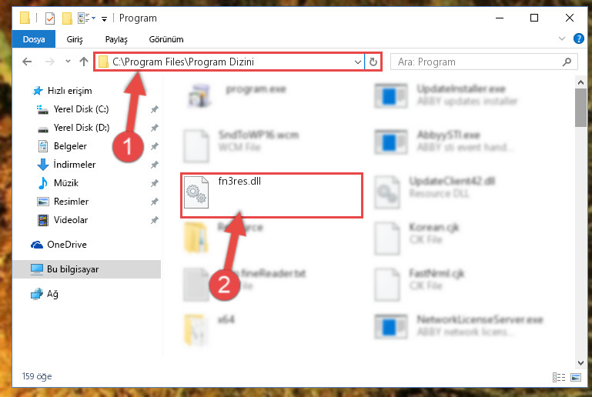592x397 pixels.
Task: Click in the Ara: Program search box
Action: coord(477,62)
